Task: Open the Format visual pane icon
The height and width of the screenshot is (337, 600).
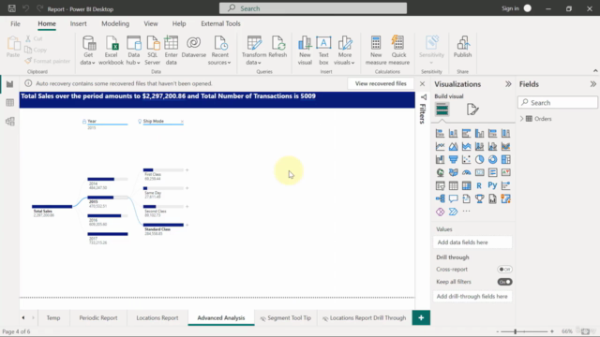Action: click(x=472, y=110)
